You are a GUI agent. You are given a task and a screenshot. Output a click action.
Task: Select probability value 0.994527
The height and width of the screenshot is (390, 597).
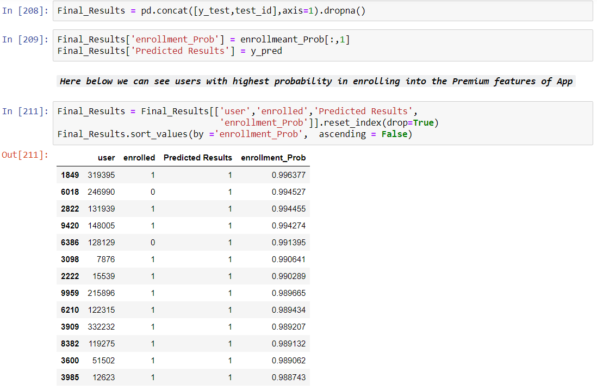tap(289, 192)
